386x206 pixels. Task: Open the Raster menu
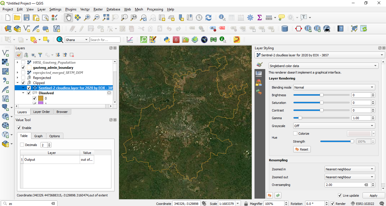coord(98,9)
